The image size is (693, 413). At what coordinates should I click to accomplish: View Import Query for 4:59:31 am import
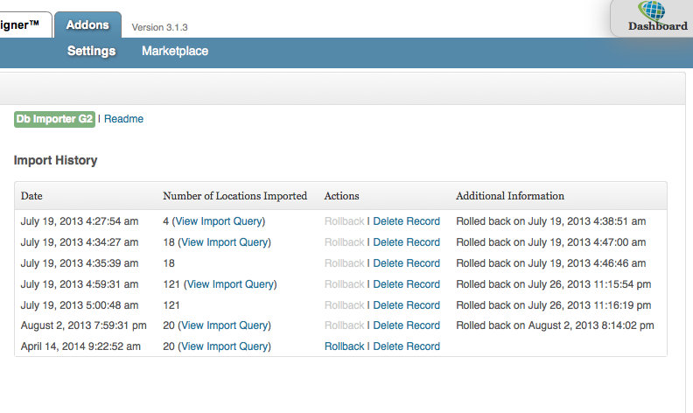click(231, 284)
